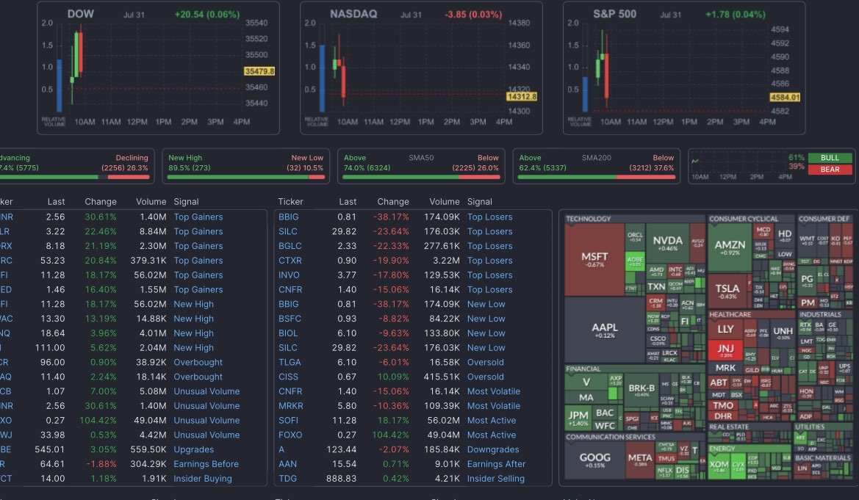
Task: Select the JNJ tile in the heat map
Action: [x=725, y=350]
